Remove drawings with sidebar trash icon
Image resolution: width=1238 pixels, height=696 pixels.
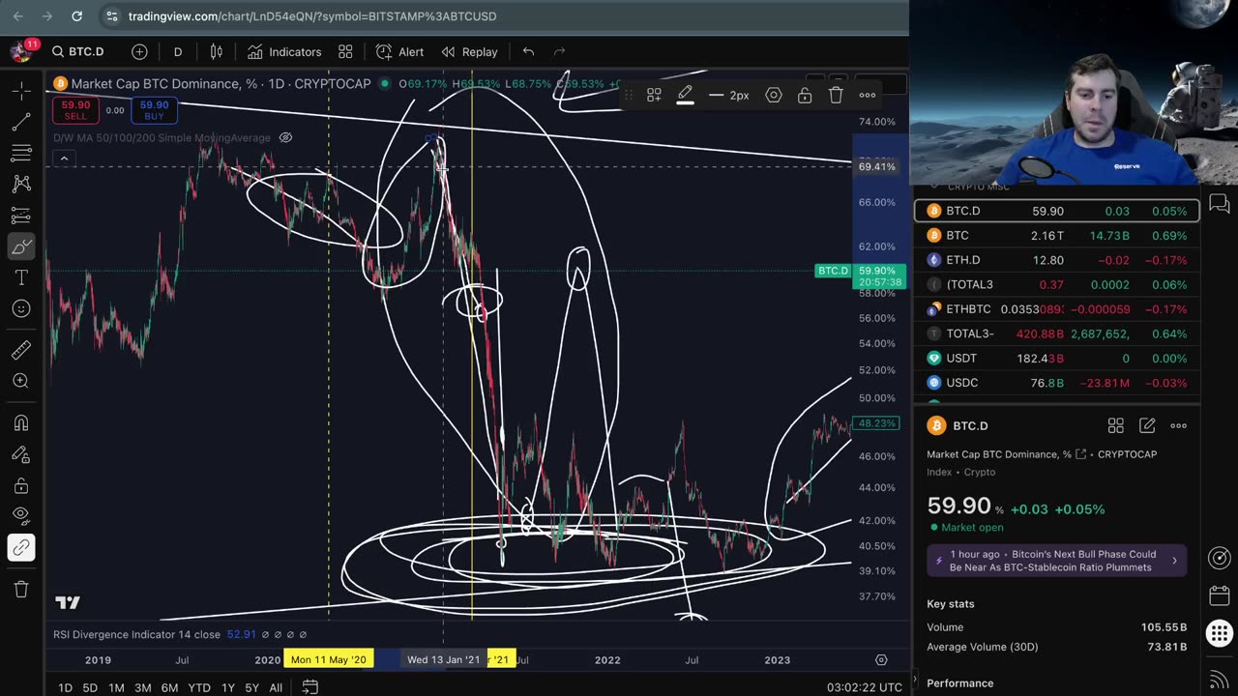[21, 590]
